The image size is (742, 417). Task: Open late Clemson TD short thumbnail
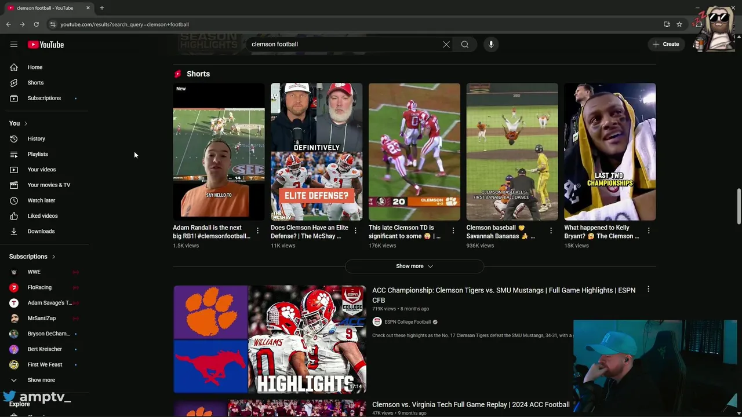(414, 152)
